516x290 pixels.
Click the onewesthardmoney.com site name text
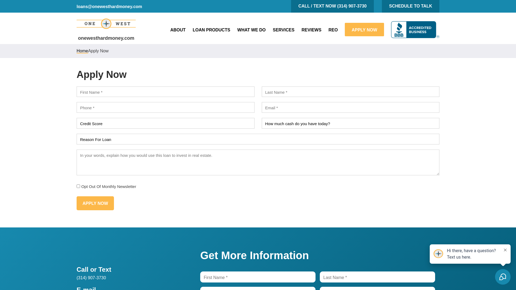[106, 38]
